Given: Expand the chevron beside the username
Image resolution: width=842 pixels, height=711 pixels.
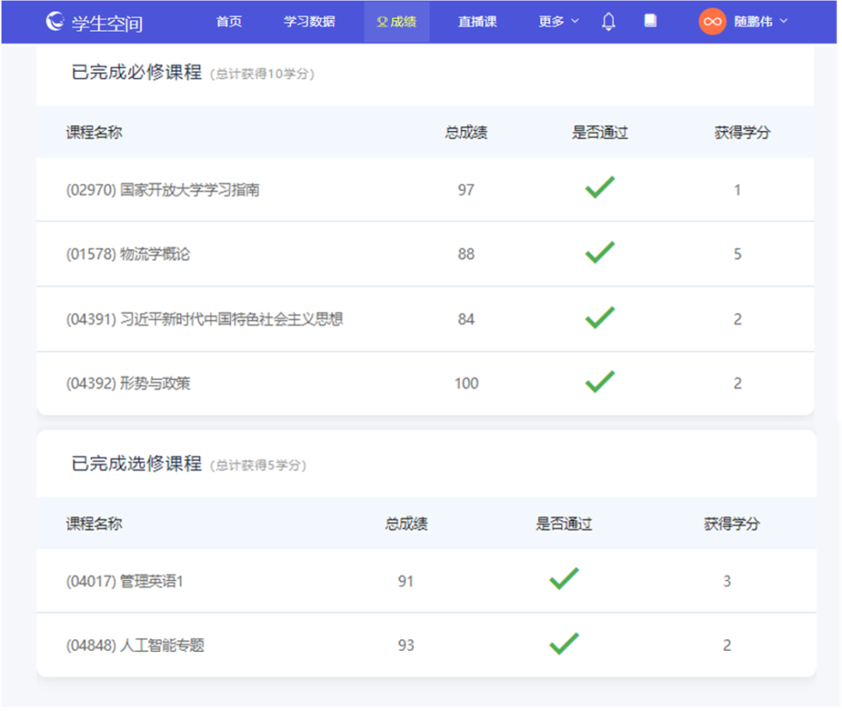Looking at the screenshot, I should click(x=784, y=21).
